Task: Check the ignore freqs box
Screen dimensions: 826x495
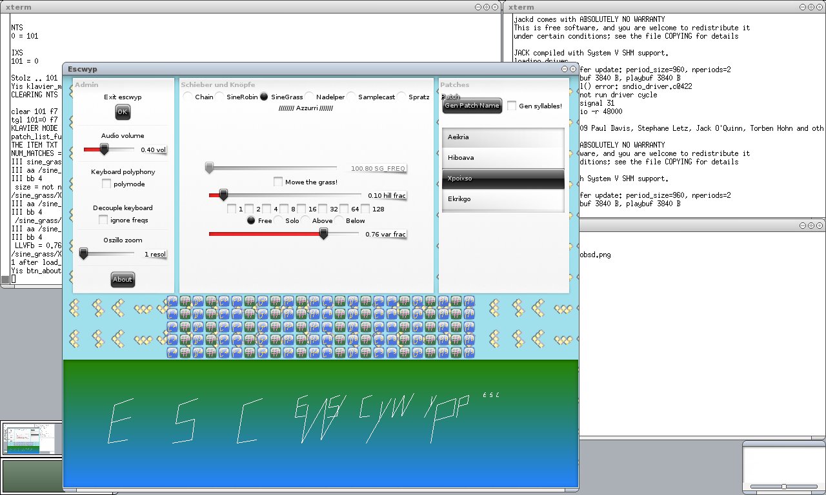Action: click(x=103, y=220)
